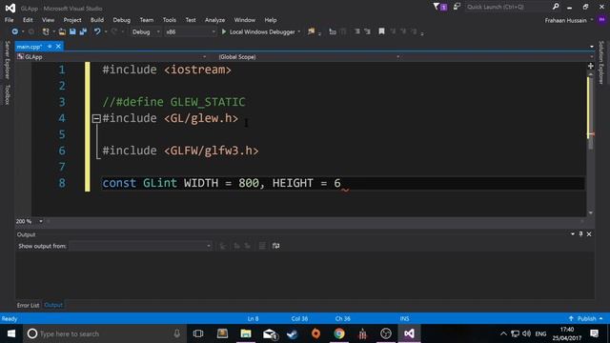Pin the main.cpp tab

(50, 47)
